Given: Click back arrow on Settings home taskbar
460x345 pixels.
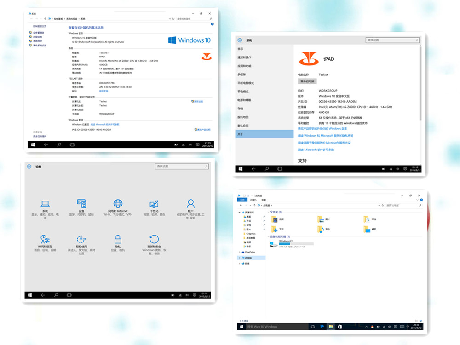Looking at the screenshot, I should (43, 295).
